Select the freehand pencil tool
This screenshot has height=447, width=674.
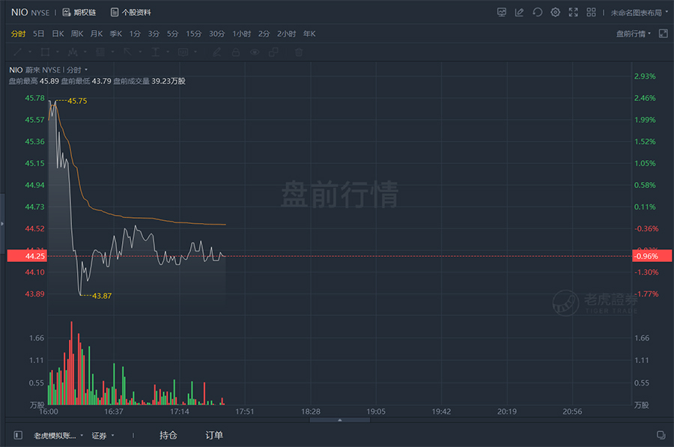click(217, 52)
